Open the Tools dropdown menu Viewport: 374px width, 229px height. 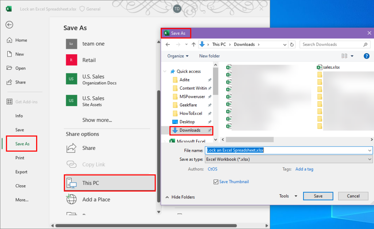point(288,196)
